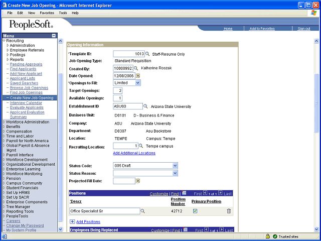This screenshot has width=321, height=241.
Task: Open the Favorites menu
Action: tap(47, 13)
